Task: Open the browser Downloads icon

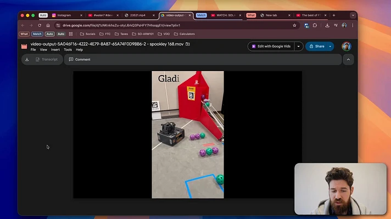Action: click(327, 25)
